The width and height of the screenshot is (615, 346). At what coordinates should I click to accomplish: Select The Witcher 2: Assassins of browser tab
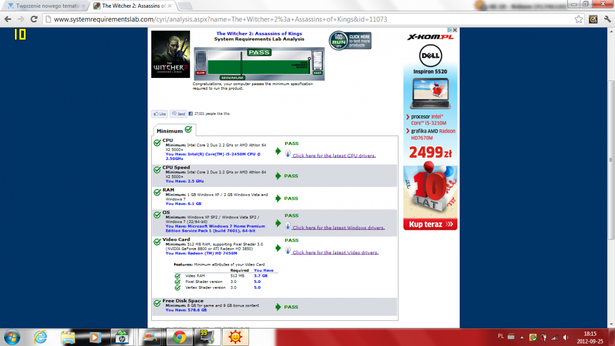click(x=132, y=6)
